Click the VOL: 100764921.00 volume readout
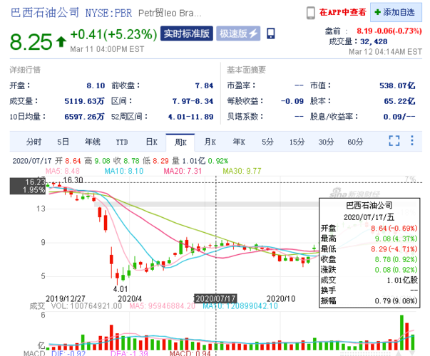The image size is (430, 356). click(x=87, y=305)
